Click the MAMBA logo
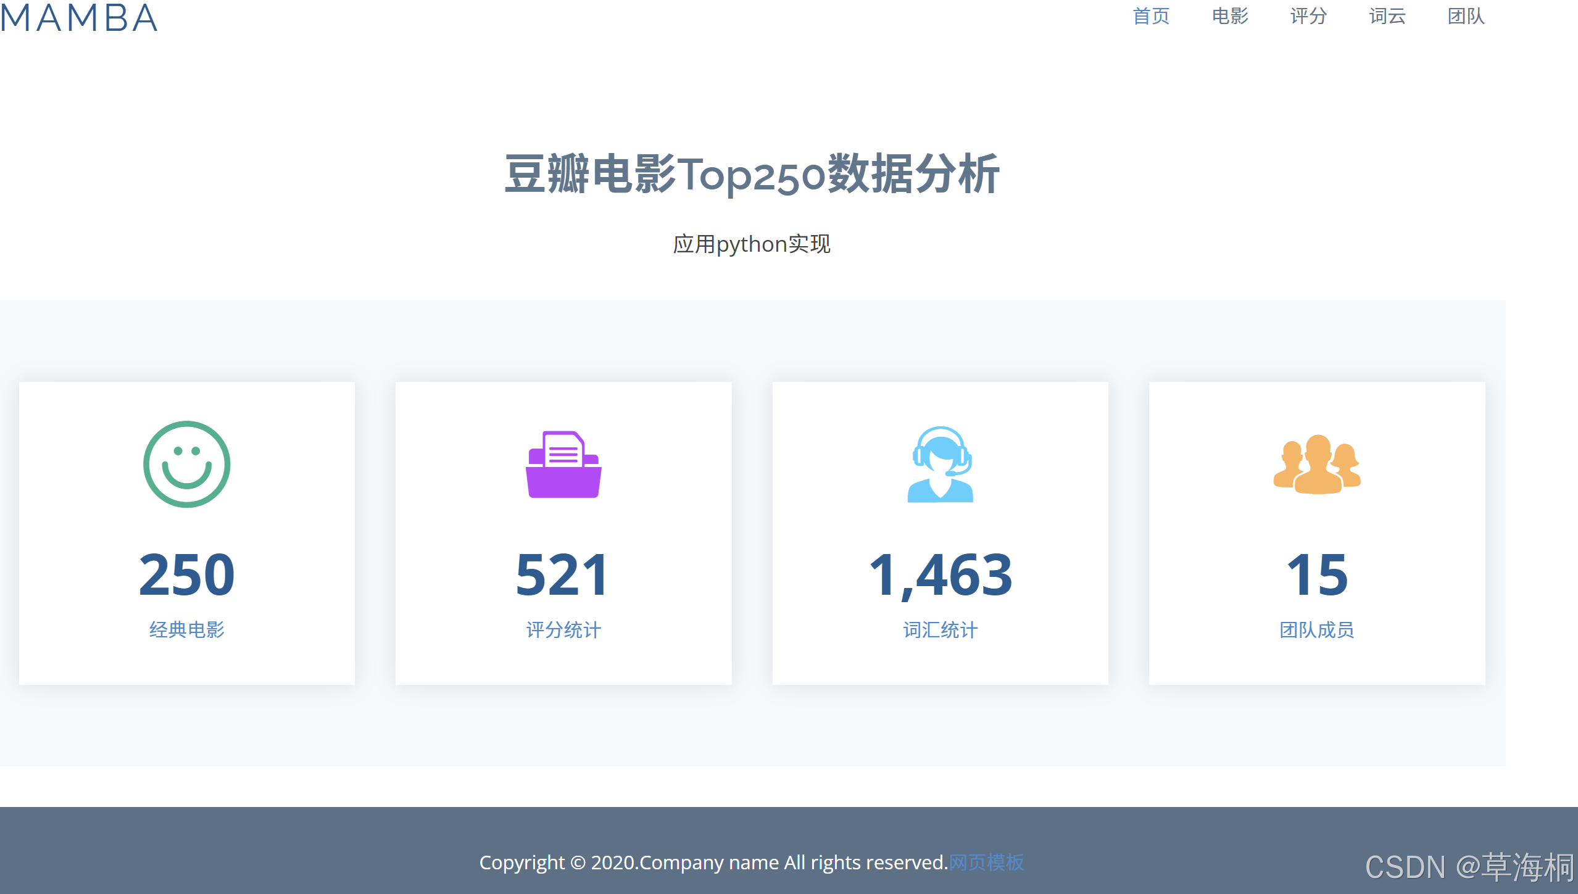 point(79,17)
